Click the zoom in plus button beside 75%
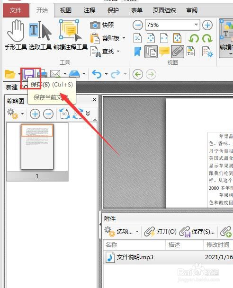 207,25
